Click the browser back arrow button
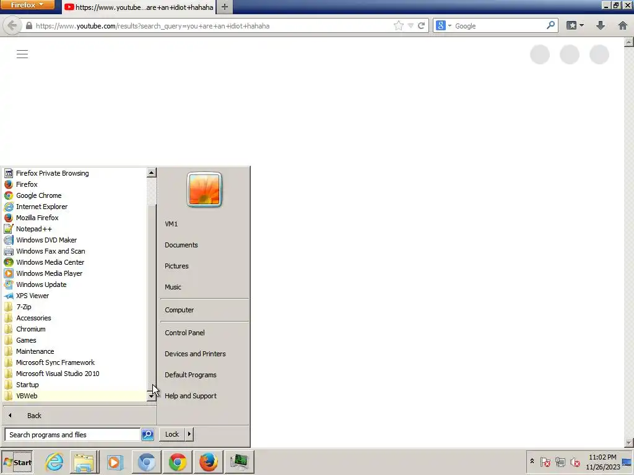Image resolution: width=634 pixels, height=475 pixels. click(x=12, y=26)
